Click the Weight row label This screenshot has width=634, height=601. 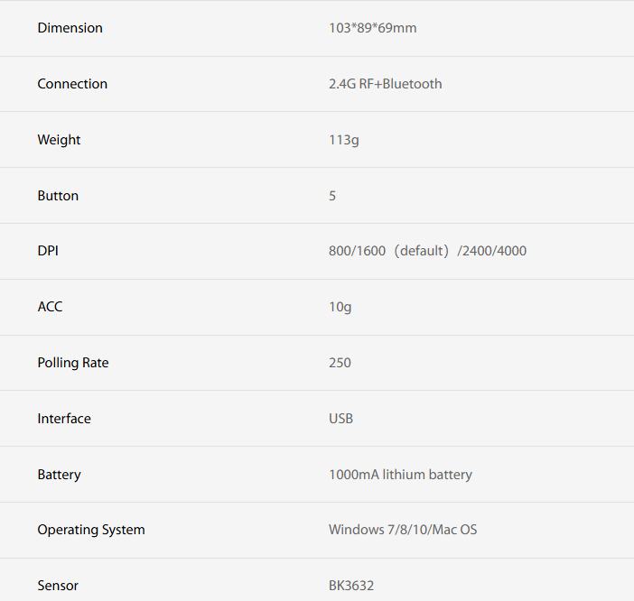click(x=59, y=140)
